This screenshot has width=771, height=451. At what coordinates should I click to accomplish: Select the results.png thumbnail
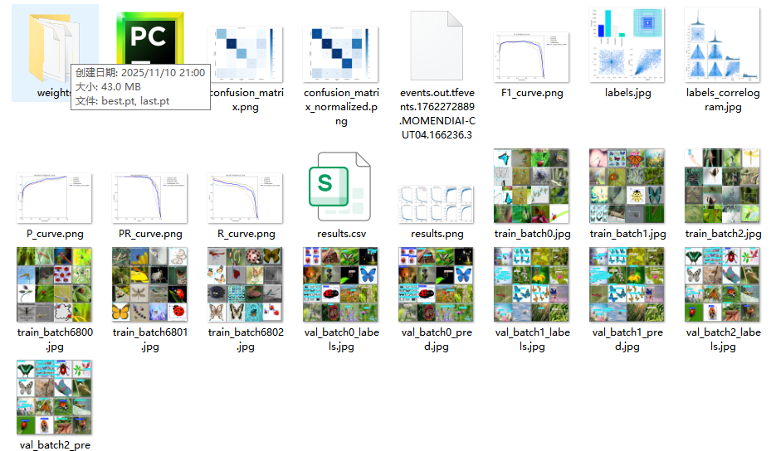click(x=437, y=205)
